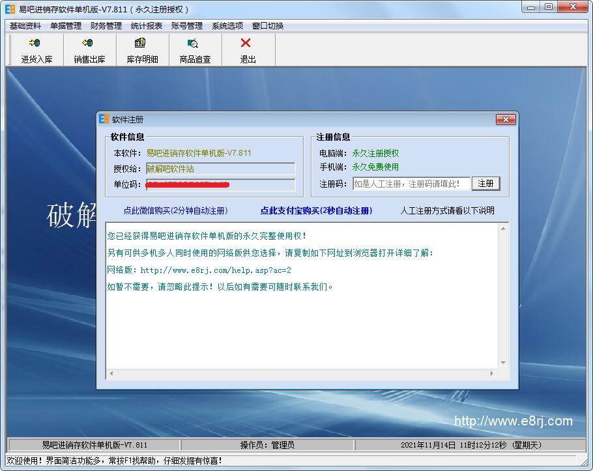
Task: Open the 销售出库 sales stock-out tool
Action: pyautogui.click(x=90, y=50)
